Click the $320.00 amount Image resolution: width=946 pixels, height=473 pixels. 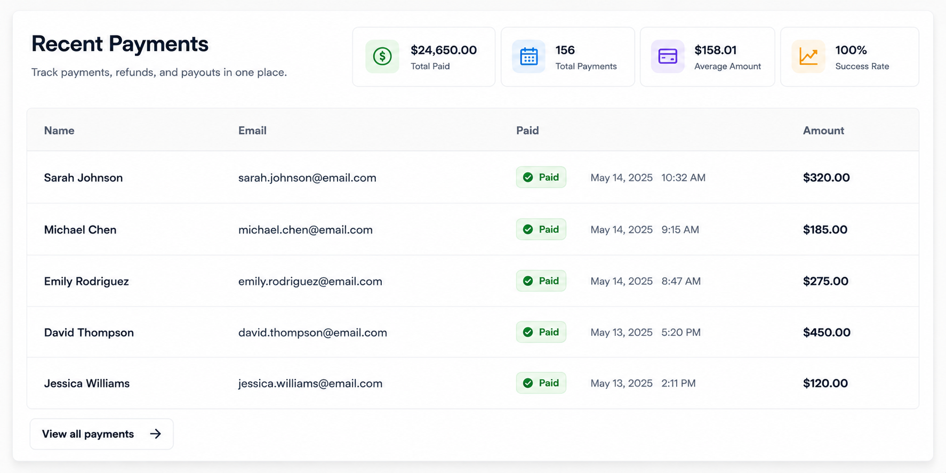click(x=827, y=178)
